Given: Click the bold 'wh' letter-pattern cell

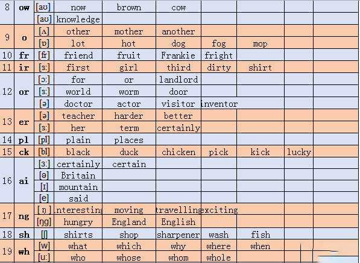Looking at the screenshot, I should pos(24,251).
